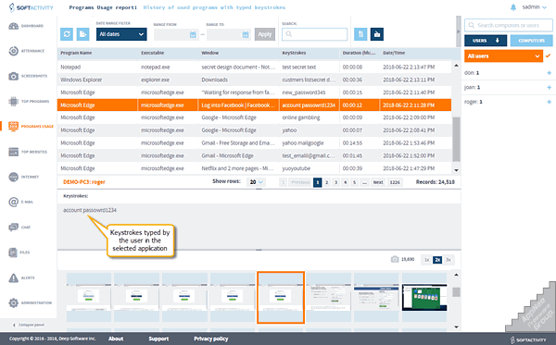Go to Top Websites in sidebar
This screenshot has height=345, width=556.
click(x=14, y=152)
